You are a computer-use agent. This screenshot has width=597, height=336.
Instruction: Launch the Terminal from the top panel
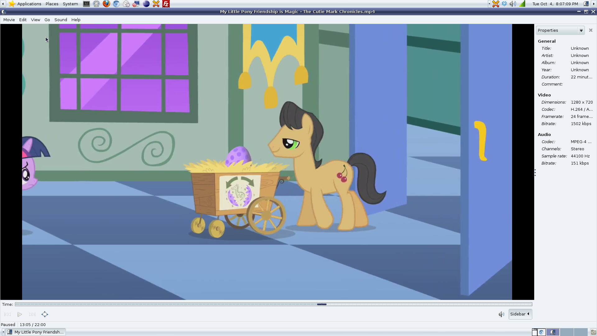click(86, 4)
